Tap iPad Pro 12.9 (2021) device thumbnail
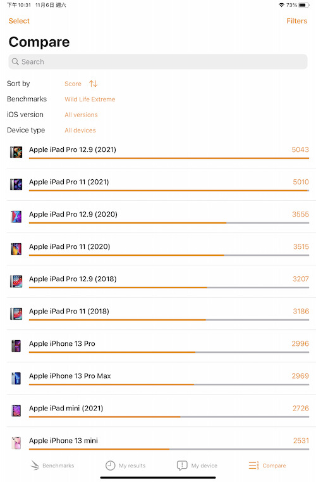 16,152
